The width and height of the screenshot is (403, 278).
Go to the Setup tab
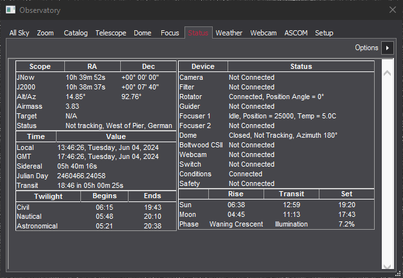click(x=324, y=33)
